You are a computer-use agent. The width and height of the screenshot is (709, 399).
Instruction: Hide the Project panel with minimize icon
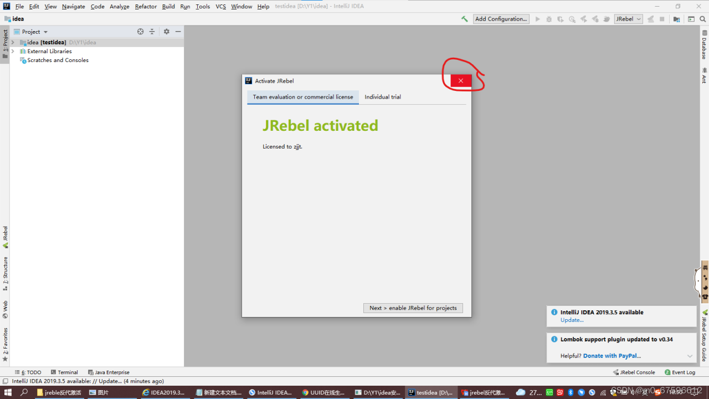point(178,32)
